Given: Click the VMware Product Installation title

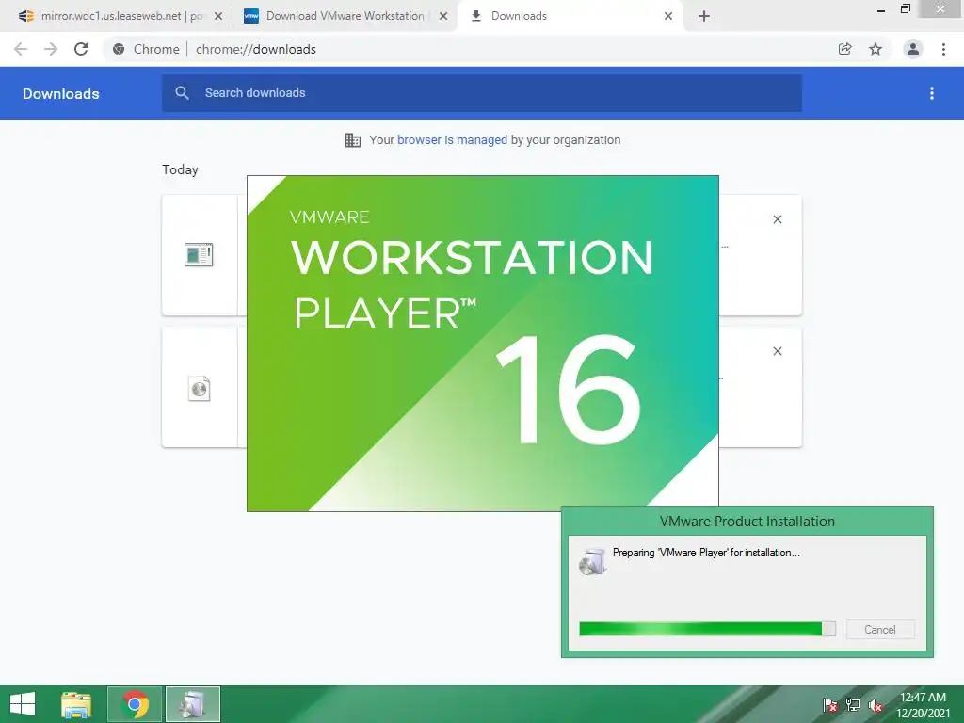Looking at the screenshot, I should pos(747,522).
